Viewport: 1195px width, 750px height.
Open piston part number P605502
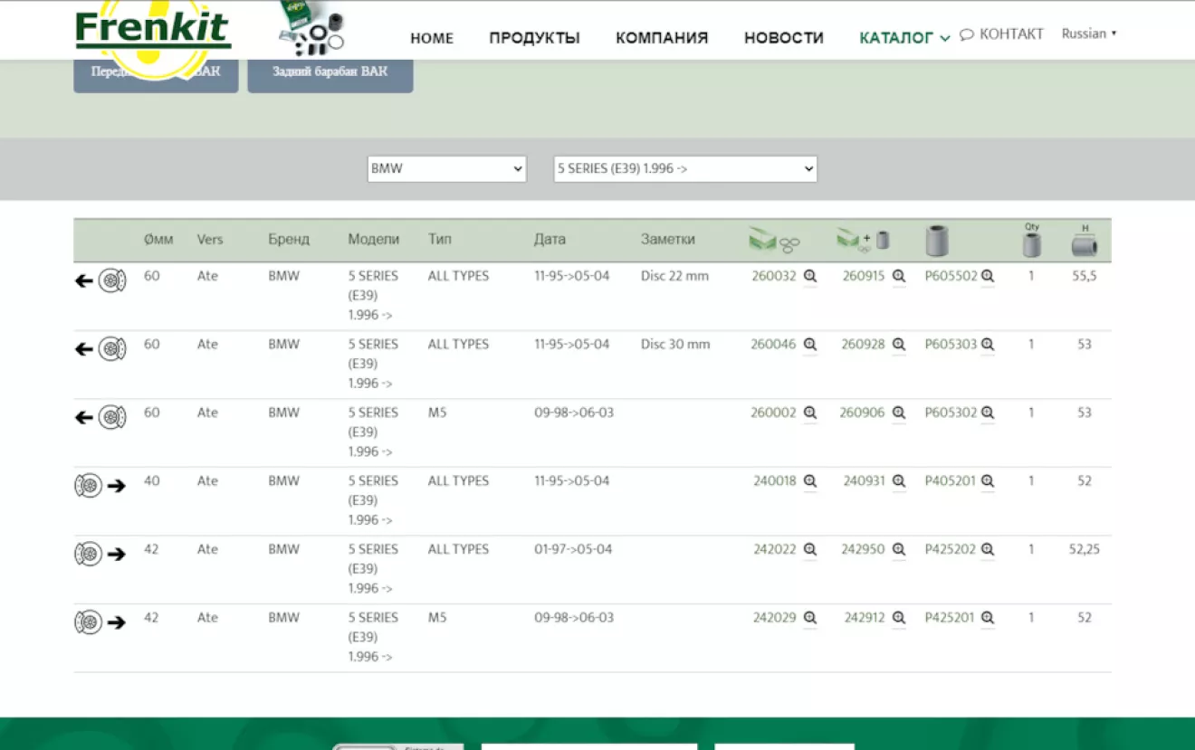pyautogui.click(x=951, y=276)
